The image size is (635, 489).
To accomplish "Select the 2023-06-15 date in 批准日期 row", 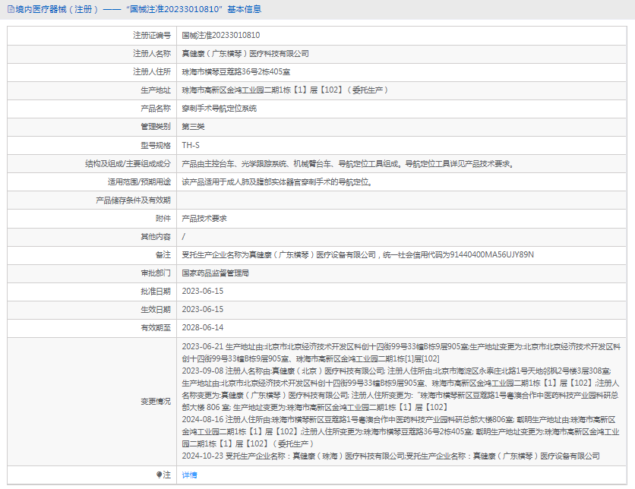I will [203, 292].
